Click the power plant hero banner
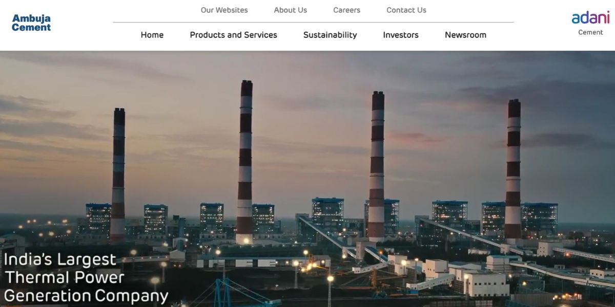Viewport: 615px width, 307px height. [307, 179]
